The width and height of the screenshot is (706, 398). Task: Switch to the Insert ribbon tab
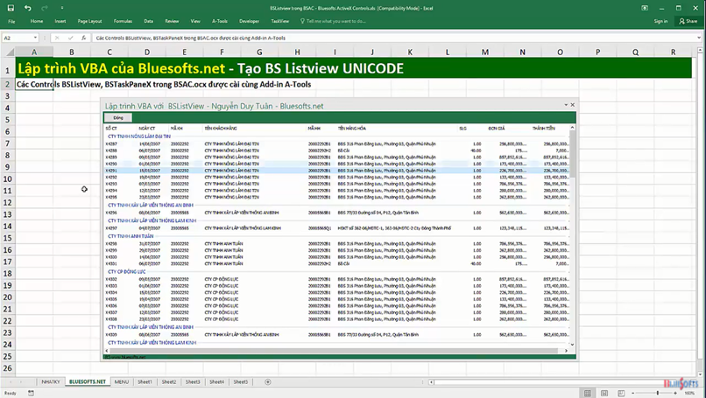tap(60, 21)
